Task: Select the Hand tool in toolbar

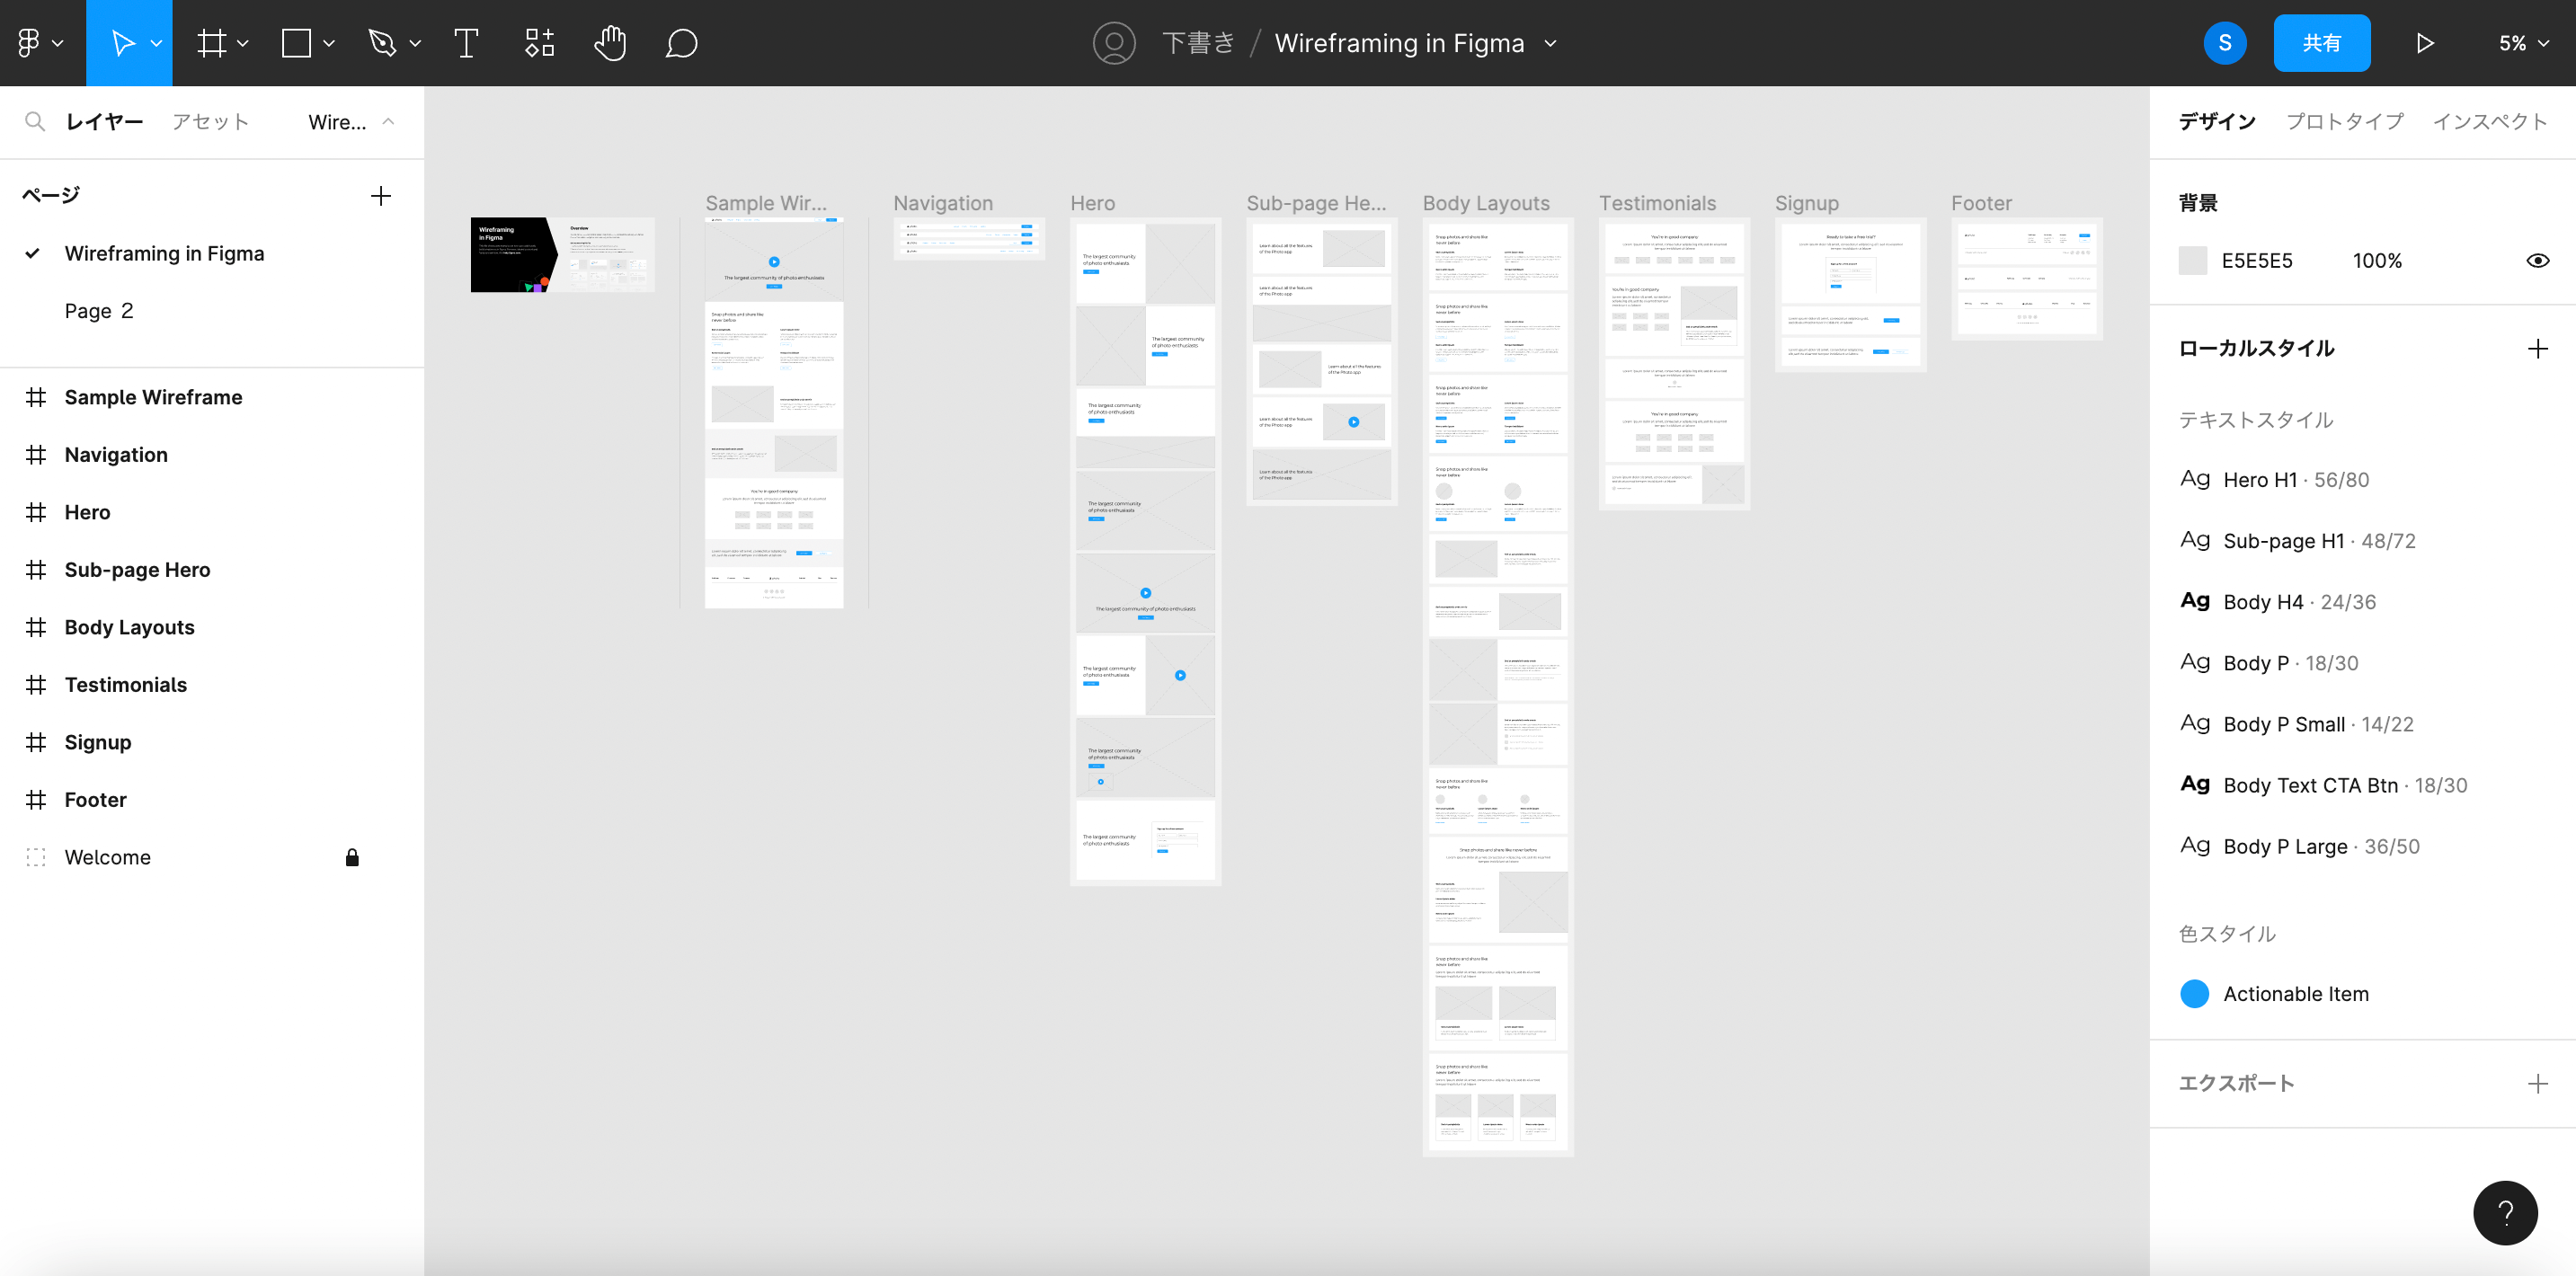Action: point(608,41)
